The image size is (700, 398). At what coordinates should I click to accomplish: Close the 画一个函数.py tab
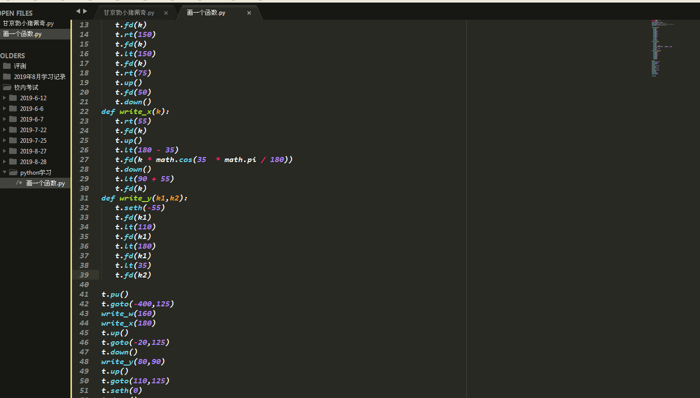[x=249, y=13]
